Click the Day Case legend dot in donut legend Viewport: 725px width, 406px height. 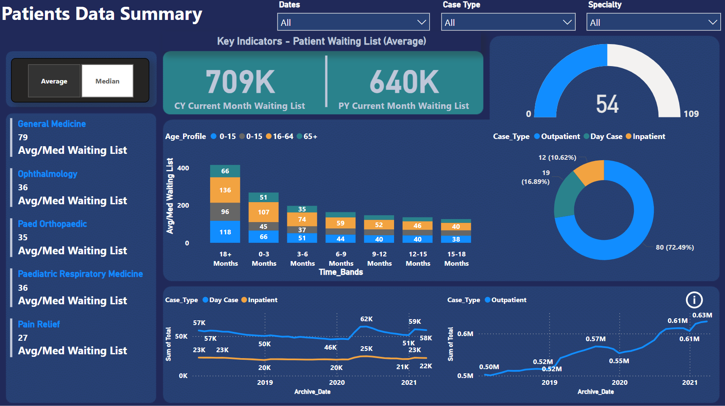(x=586, y=136)
